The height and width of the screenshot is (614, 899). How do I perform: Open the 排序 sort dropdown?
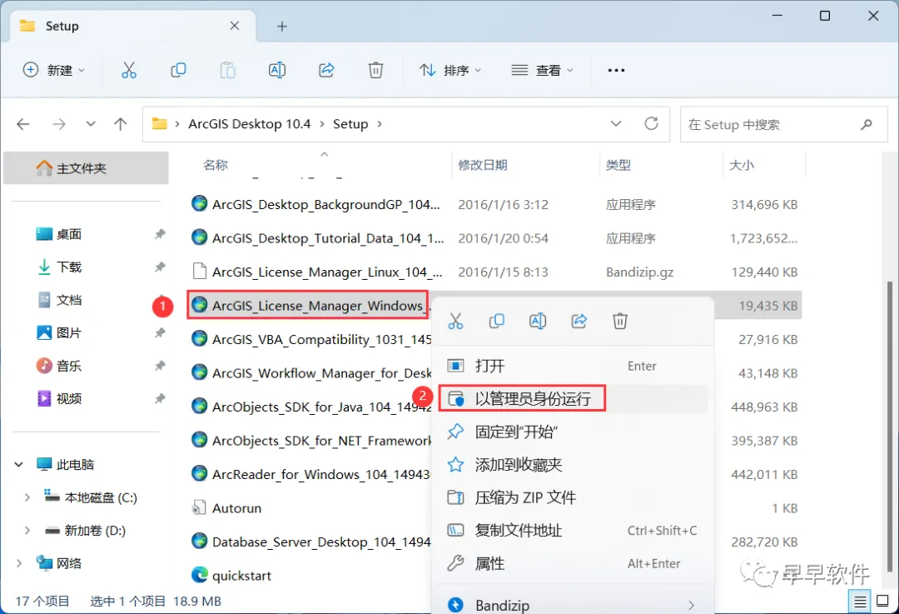[450, 70]
